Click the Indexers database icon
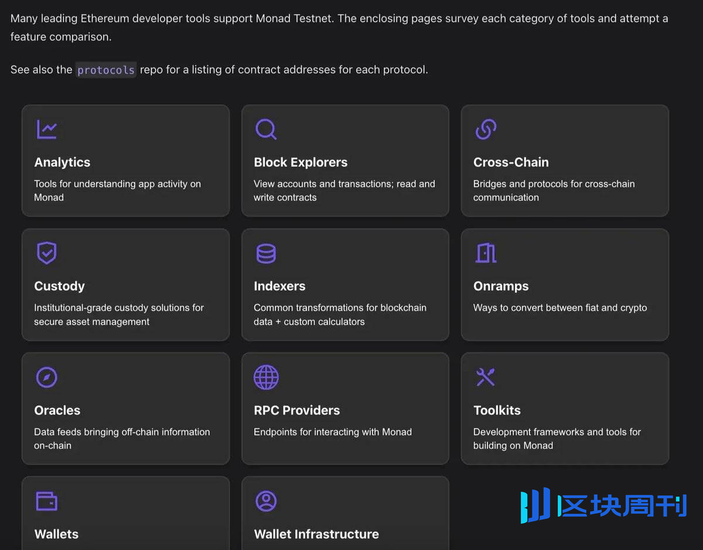The width and height of the screenshot is (703, 550). 266,253
